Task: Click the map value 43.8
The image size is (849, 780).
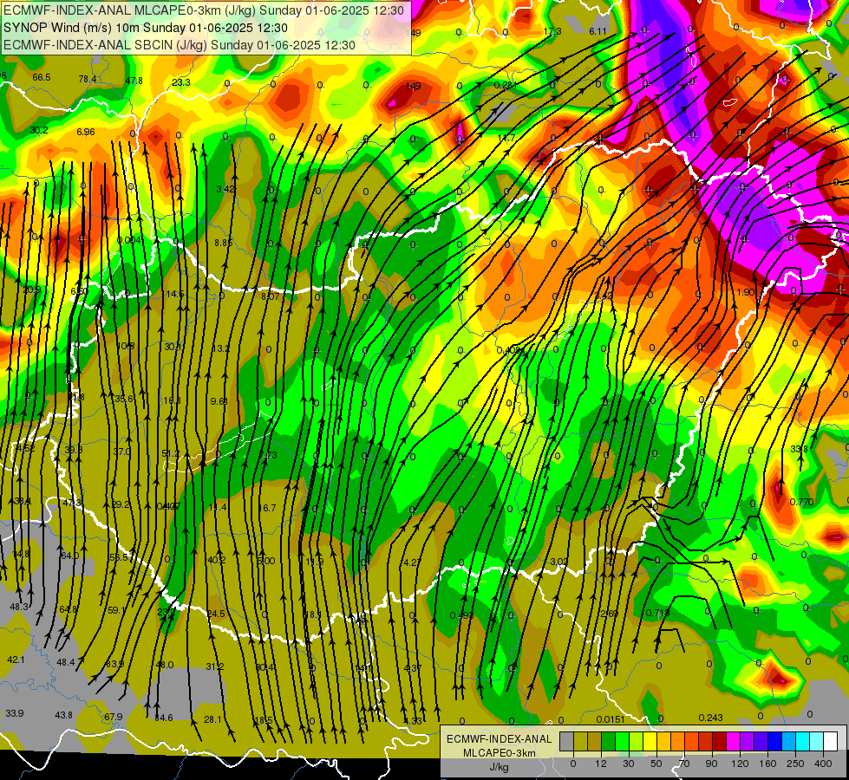Action: click(x=63, y=715)
